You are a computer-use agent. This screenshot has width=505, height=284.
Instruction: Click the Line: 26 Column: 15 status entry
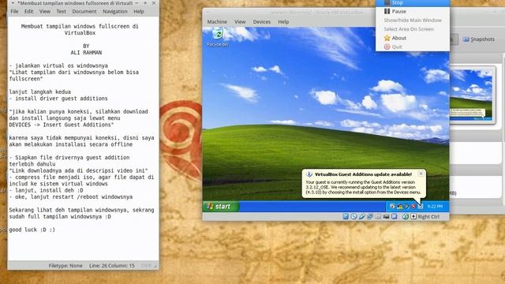coord(112,266)
